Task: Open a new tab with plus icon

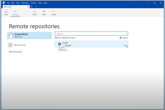Action: click(x=32, y=7)
